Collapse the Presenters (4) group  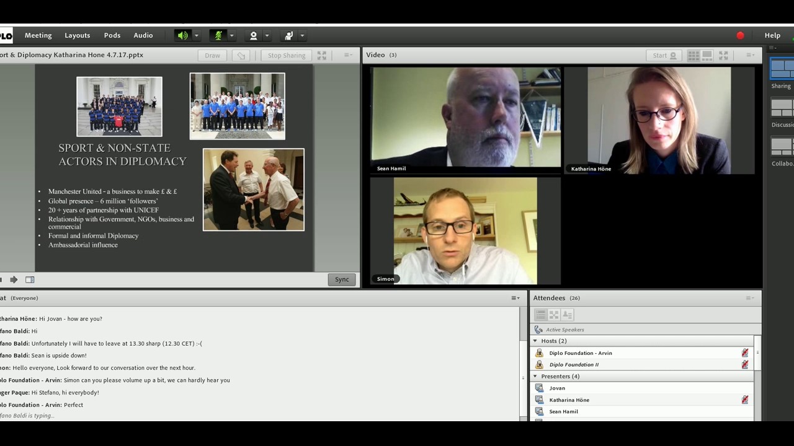tap(535, 376)
